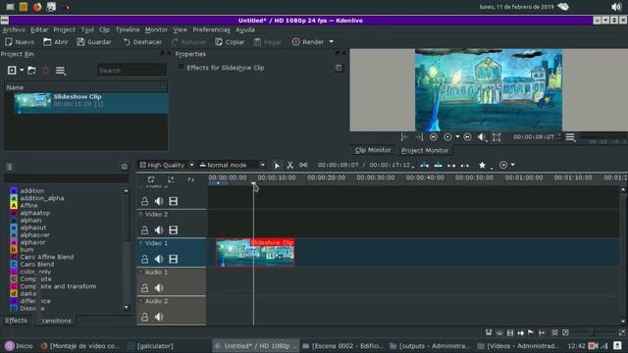Open the Timeline menu

[128, 29]
